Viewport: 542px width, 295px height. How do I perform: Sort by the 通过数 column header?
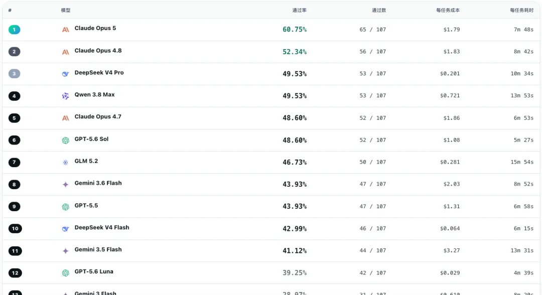(379, 11)
